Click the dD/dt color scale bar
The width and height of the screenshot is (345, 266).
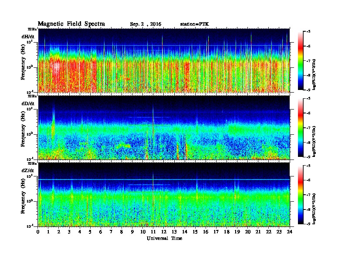coord(300,128)
